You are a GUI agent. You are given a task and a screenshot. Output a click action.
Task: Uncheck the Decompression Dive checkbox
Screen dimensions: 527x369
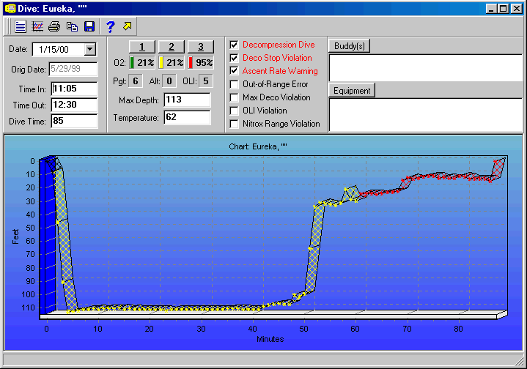[x=234, y=45]
